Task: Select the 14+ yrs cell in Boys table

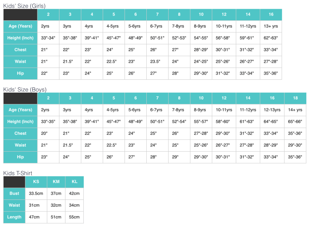Action: [295, 110]
